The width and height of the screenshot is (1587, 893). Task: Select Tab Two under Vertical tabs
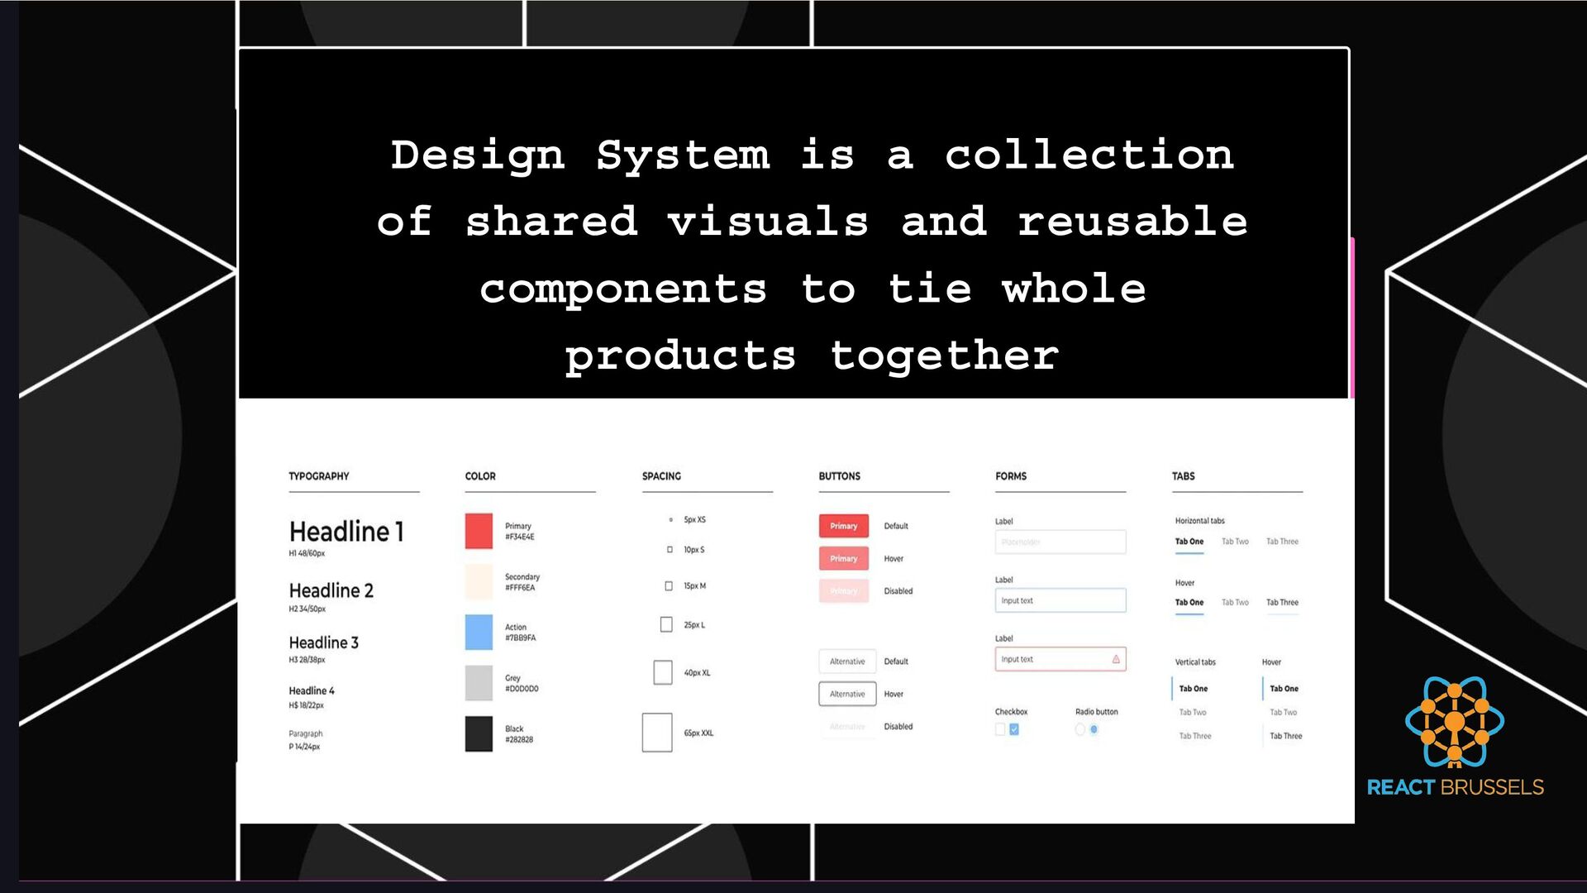click(x=1192, y=713)
